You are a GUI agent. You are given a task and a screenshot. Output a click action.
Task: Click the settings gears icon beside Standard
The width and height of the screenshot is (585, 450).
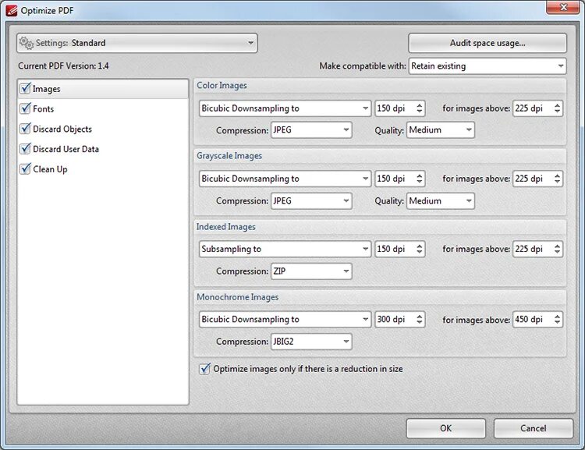[26, 43]
